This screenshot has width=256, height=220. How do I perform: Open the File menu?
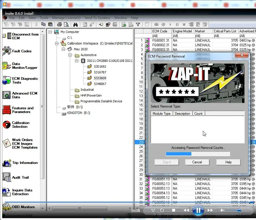click(12, 18)
